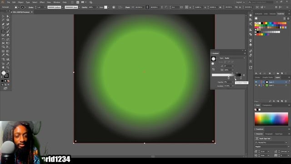This screenshot has width=291, height=164.
Task: Close the document tab
Action: [32, 12]
